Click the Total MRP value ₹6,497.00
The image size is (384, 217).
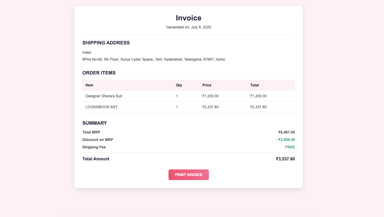tap(286, 132)
